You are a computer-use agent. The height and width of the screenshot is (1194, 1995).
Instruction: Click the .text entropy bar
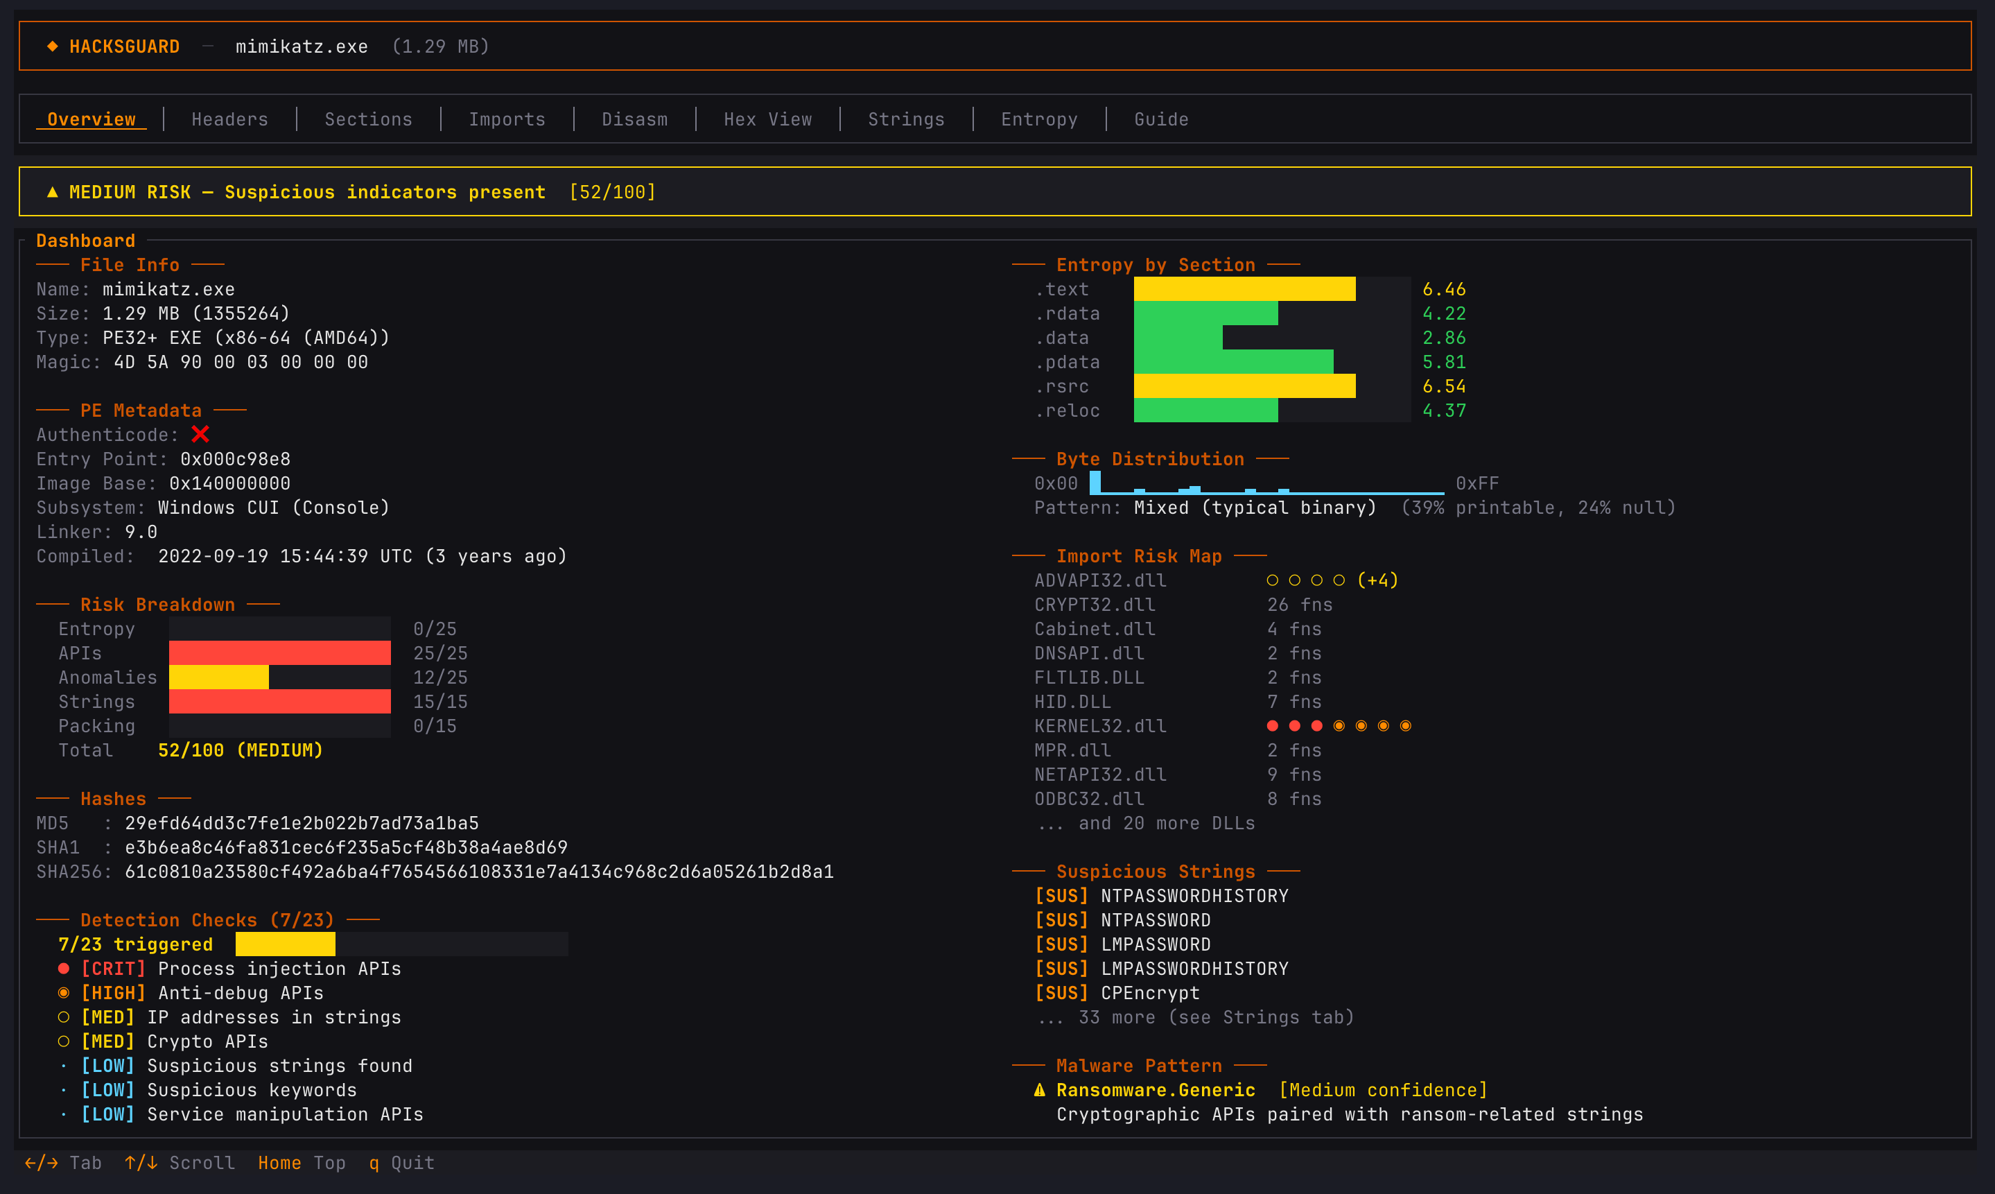[x=1244, y=289]
